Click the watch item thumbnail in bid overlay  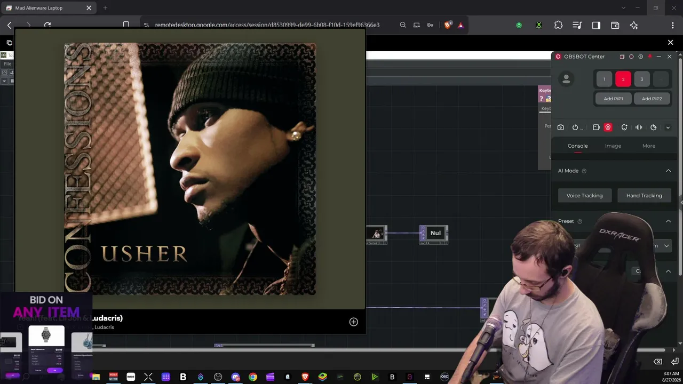tap(46, 335)
